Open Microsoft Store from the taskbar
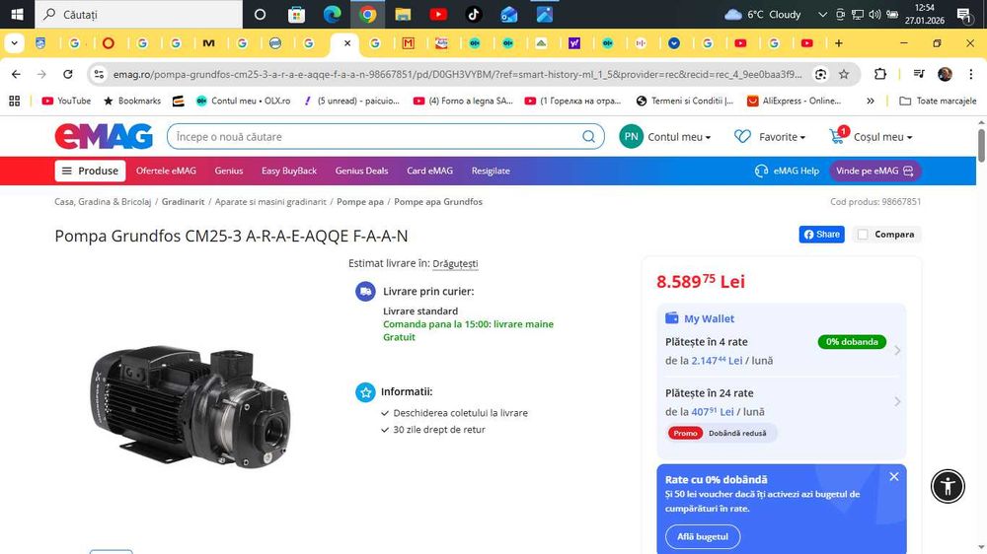The height and width of the screenshot is (554, 987). pos(296,14)
